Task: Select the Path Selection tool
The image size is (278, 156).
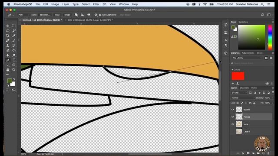Action: [8, 65]
